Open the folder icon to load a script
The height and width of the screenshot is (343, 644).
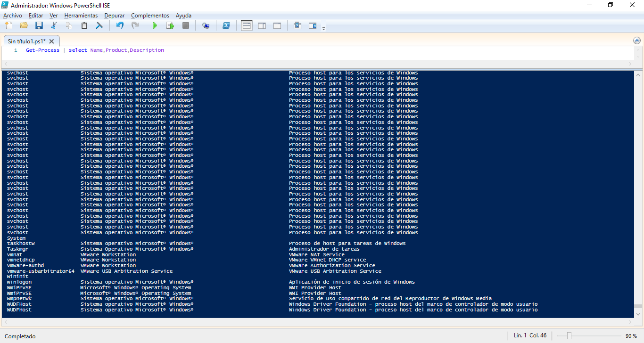(24, 25)
